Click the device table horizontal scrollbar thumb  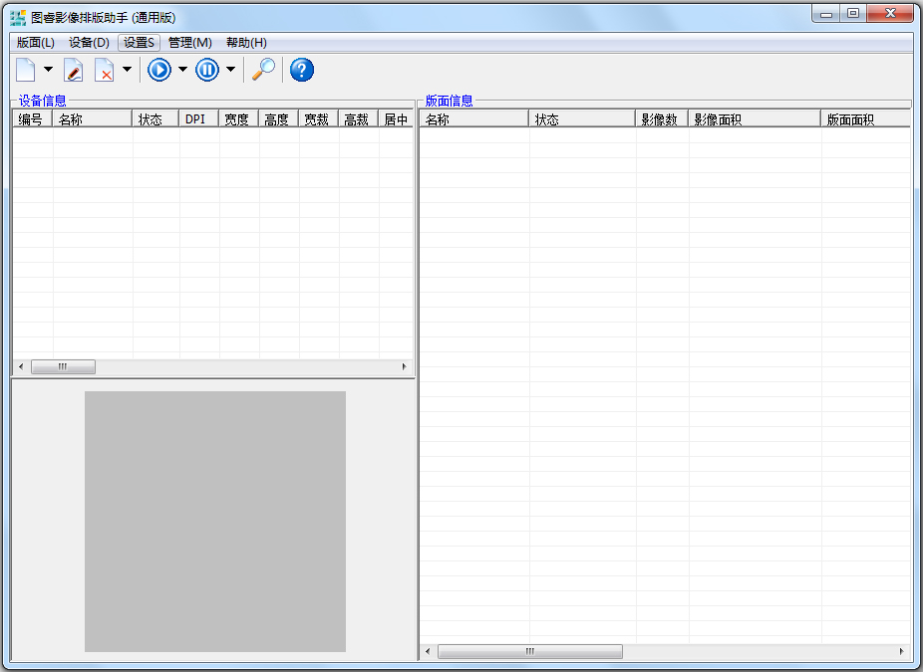63,367
